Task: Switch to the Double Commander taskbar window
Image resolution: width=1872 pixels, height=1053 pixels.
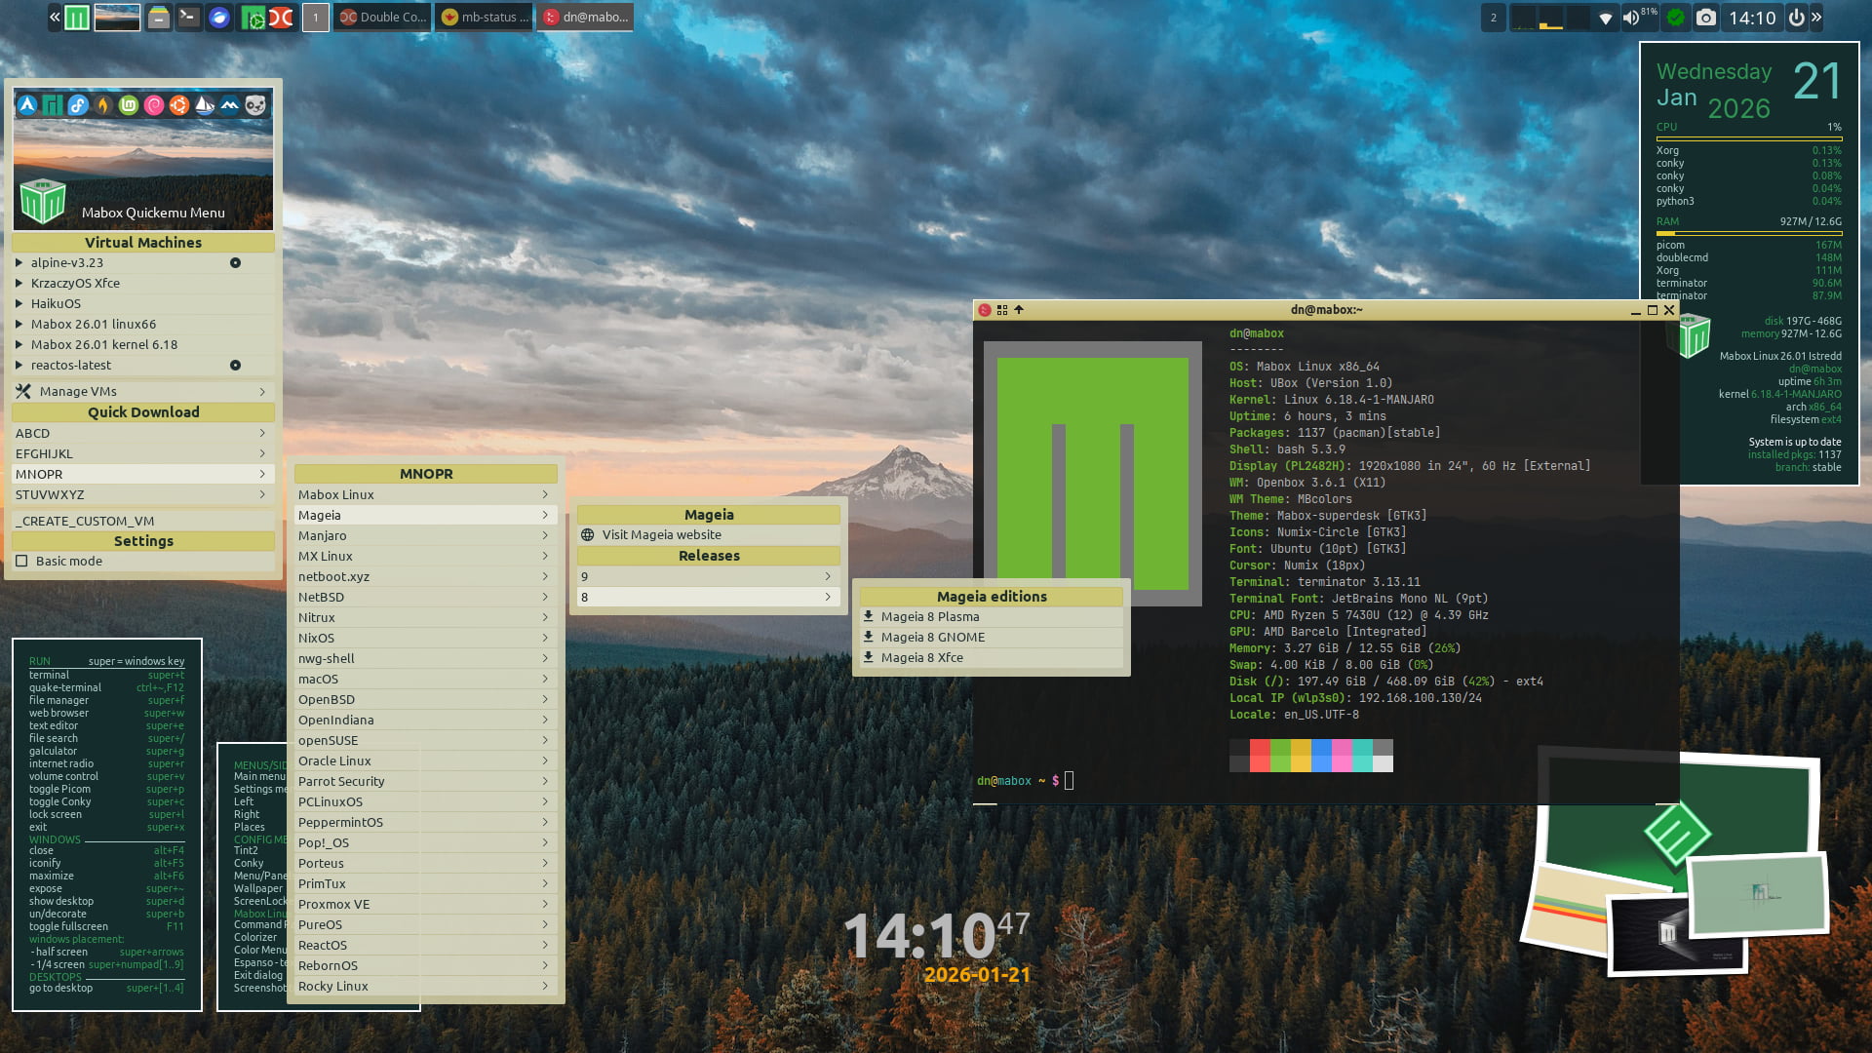Action: tap(382, 18)
